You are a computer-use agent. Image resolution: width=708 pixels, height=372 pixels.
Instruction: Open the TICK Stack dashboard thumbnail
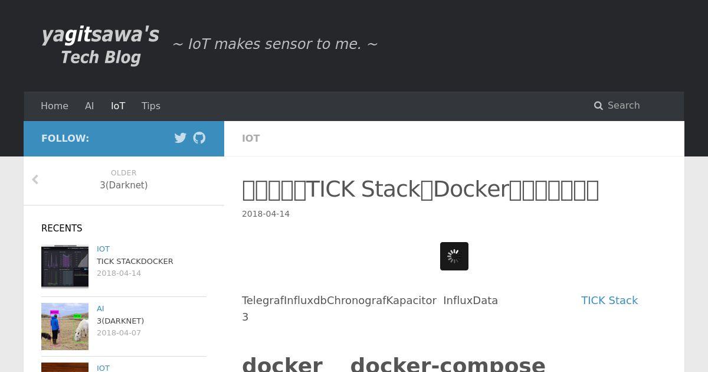point(65,266)
